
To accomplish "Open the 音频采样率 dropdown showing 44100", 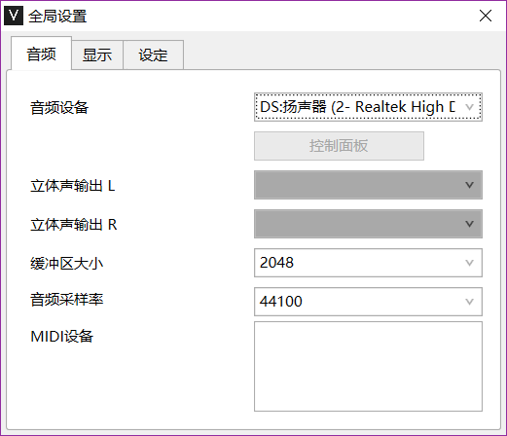I will point(368,302).
